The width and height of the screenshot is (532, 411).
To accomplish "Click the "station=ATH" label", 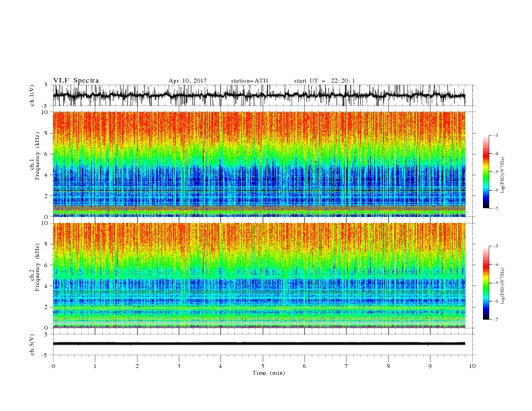I will 249,81.
